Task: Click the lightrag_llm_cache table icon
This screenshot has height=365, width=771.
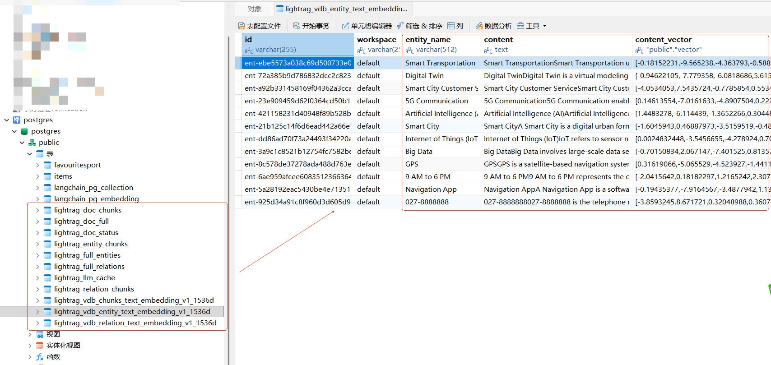Action: pyautogui.click(x=47, y=278)
